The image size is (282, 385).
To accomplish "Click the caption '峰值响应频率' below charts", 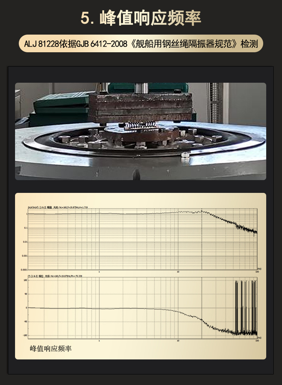I will [51, 349].
